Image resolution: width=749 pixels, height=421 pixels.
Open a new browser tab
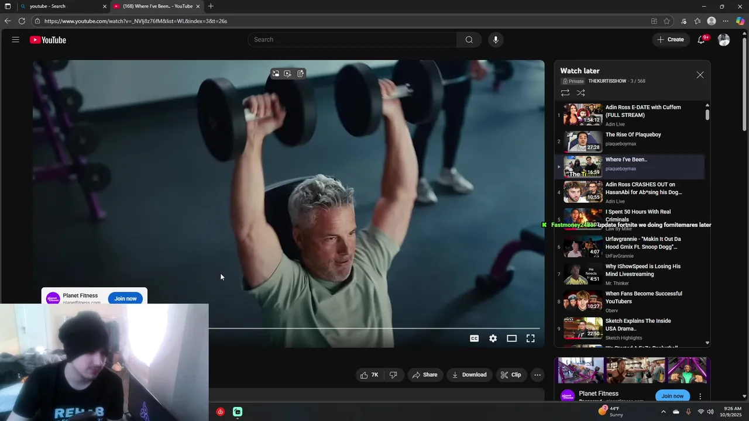211,6
